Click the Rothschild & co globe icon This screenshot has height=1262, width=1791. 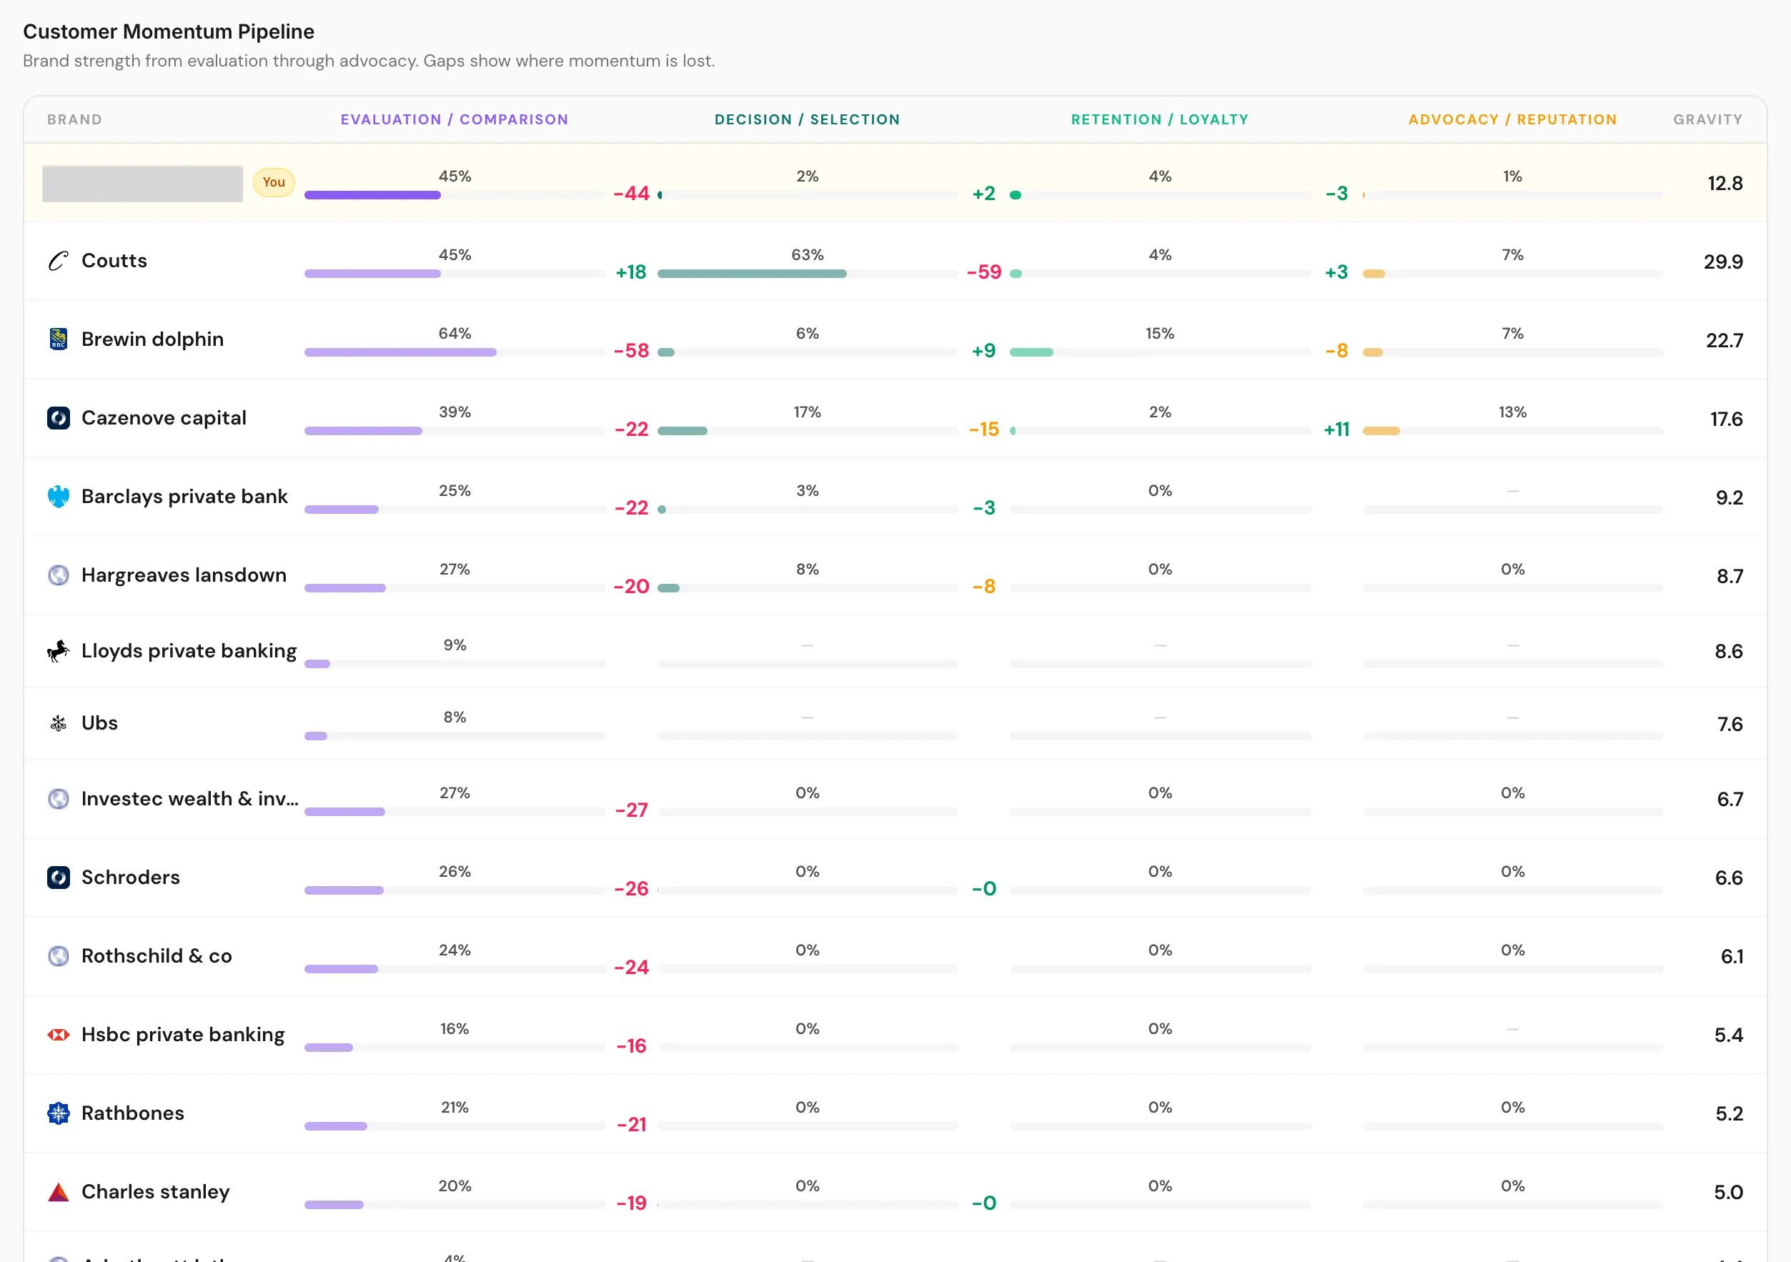pyautogui.click(x=59, y=956)
